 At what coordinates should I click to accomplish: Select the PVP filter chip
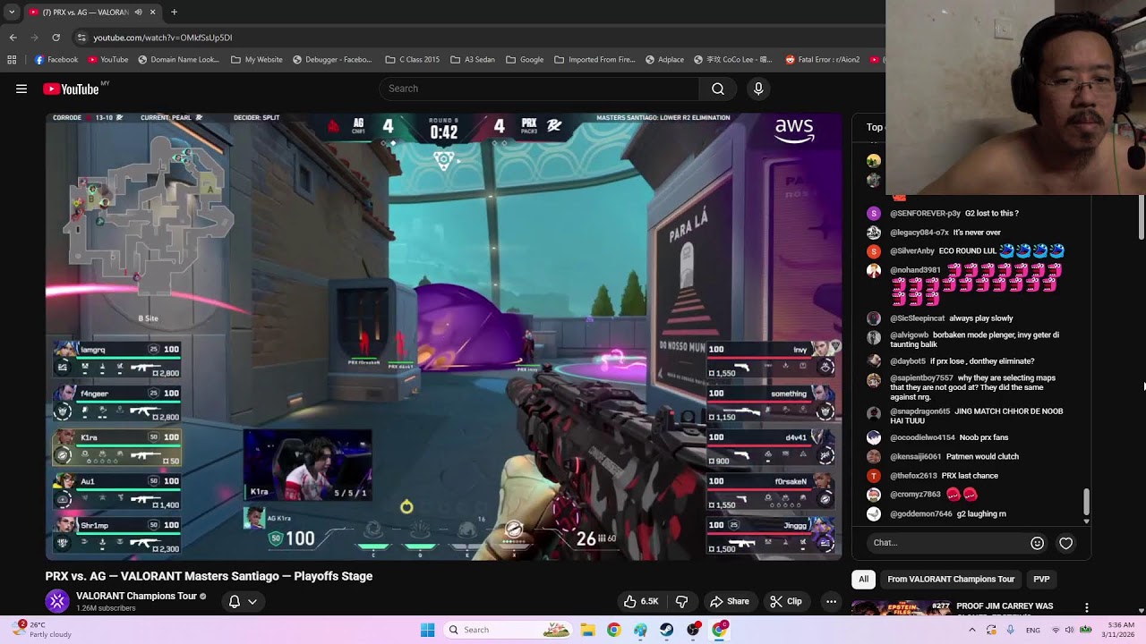coord(1041,579)
